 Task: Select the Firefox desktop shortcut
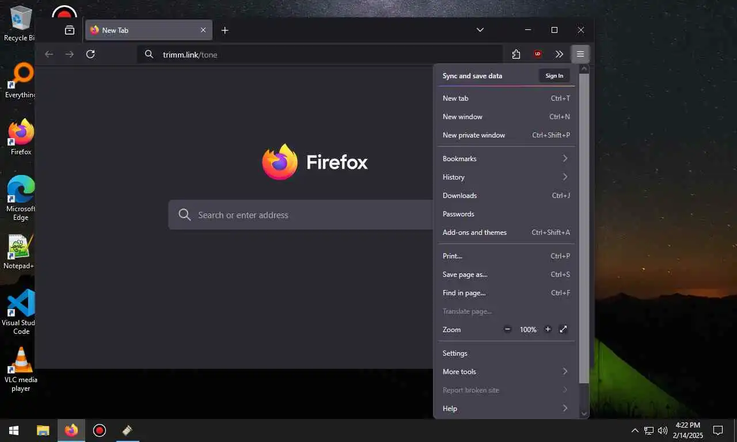[x=21, y=138]
